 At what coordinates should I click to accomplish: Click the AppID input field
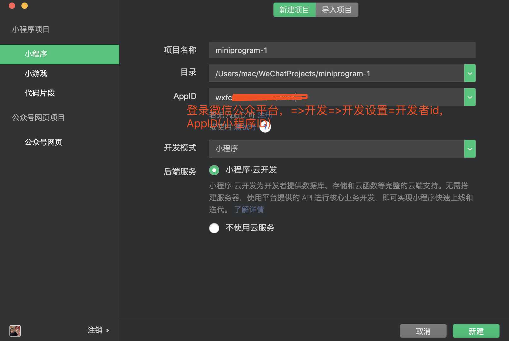pos(336,97)
